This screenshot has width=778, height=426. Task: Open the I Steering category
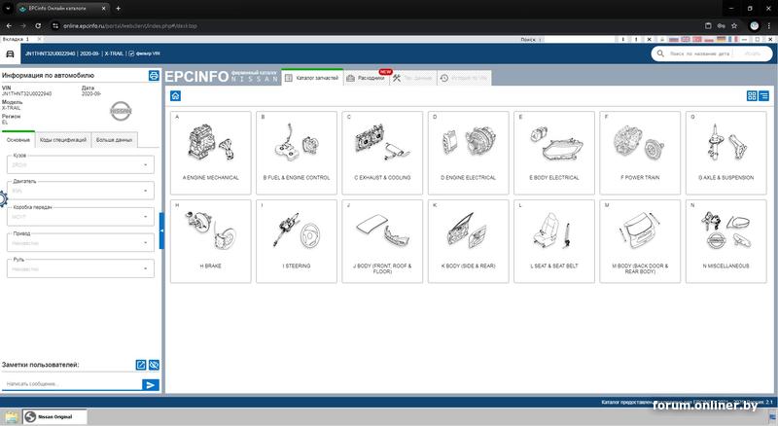[297, 241]
